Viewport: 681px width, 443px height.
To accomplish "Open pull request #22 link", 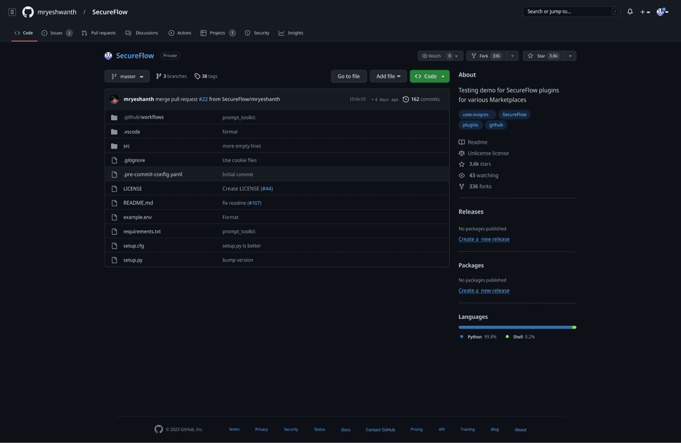I will pyautogui.click(x=203, y=99).
